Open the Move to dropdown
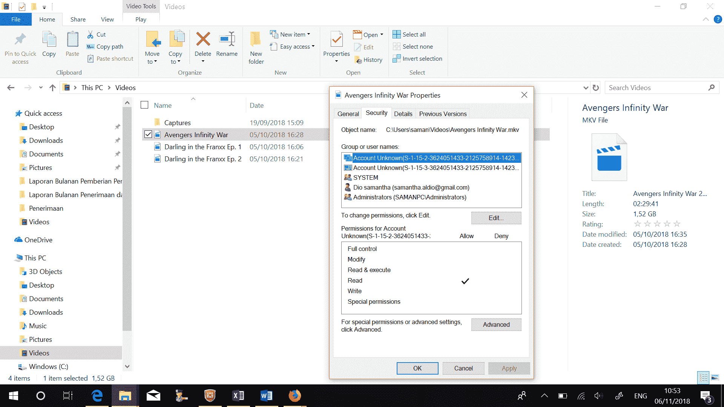This screenshot has height=407, width=724. click(x=152, y=47)
